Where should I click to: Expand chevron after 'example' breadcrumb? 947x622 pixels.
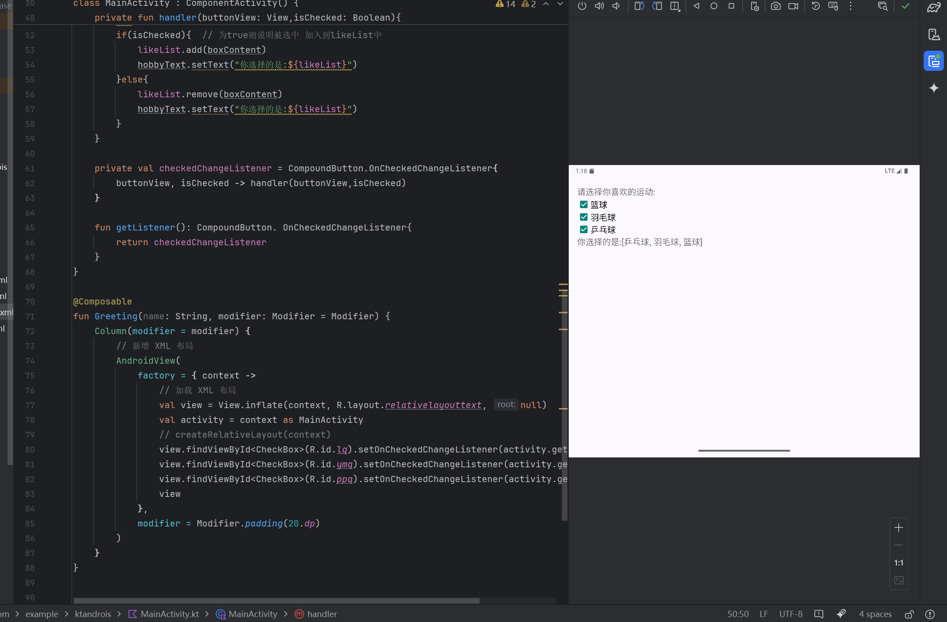66,614
